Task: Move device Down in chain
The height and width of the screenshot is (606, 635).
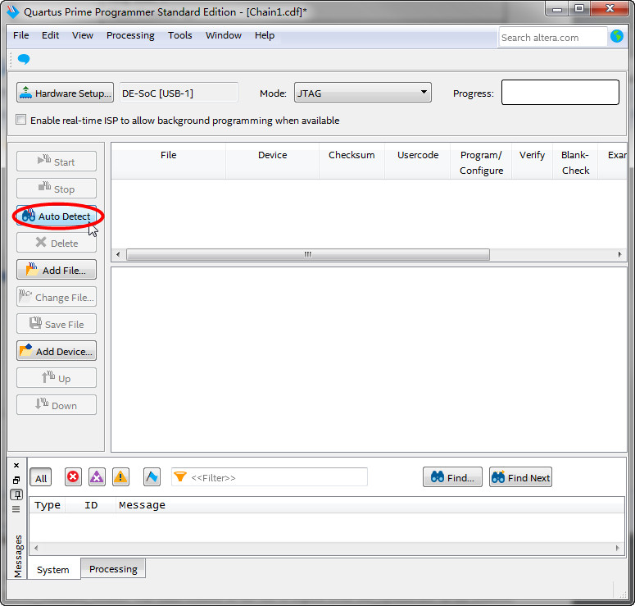Action: 57,405
